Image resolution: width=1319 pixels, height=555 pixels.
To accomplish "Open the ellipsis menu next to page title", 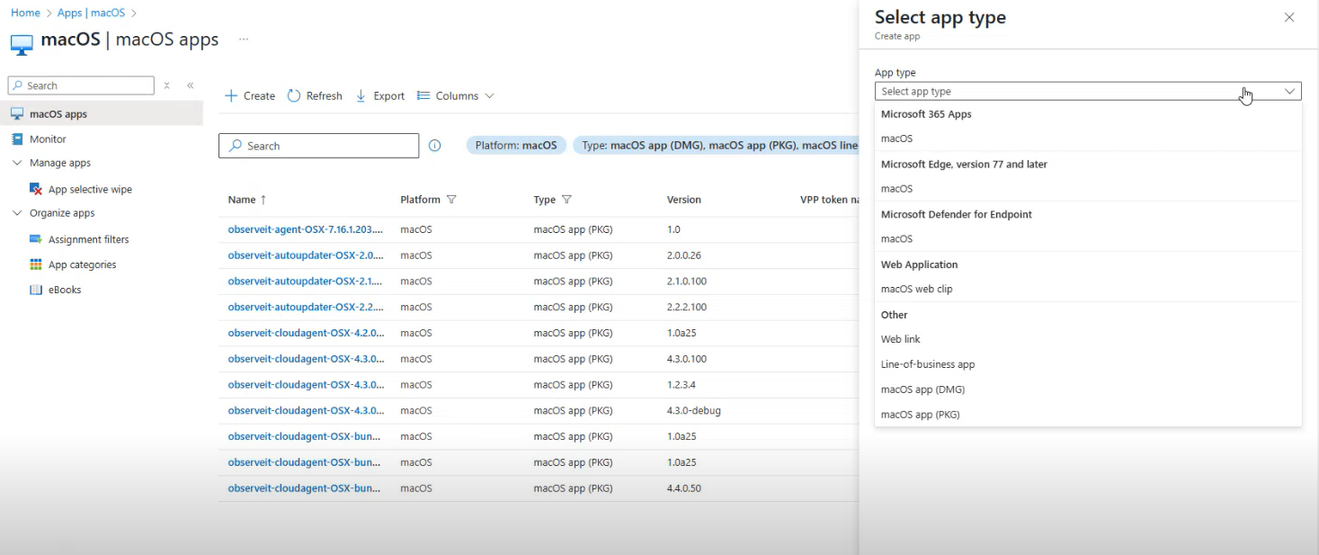I will coord(244,40).
